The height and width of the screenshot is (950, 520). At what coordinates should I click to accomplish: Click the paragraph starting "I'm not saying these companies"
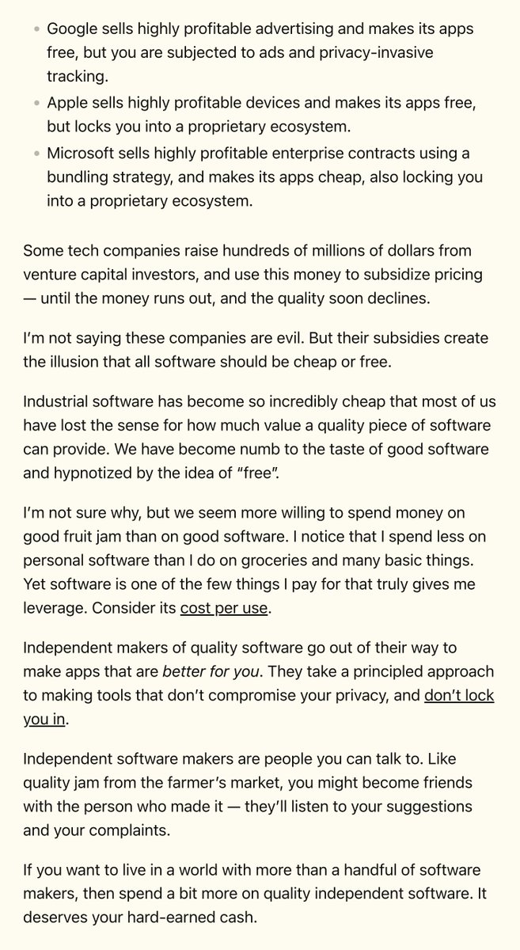(253, 349)
